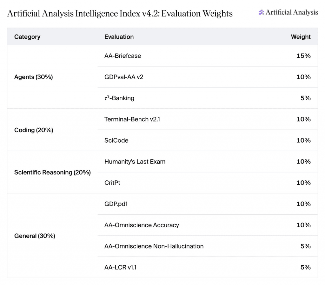Click the GDP.pdf evaluation entry

coord(116,204)
